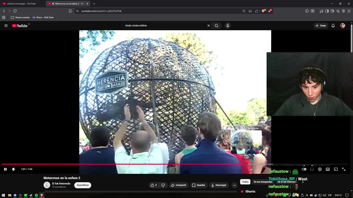353x198 pixels.
Task: Click the share page icon in address bar
Action: click(x=256, y=11)
